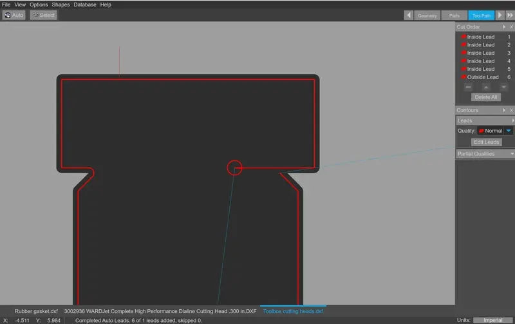515x324 pixels.
Task: Move selected cut order item up
Action: pos(486,87)
